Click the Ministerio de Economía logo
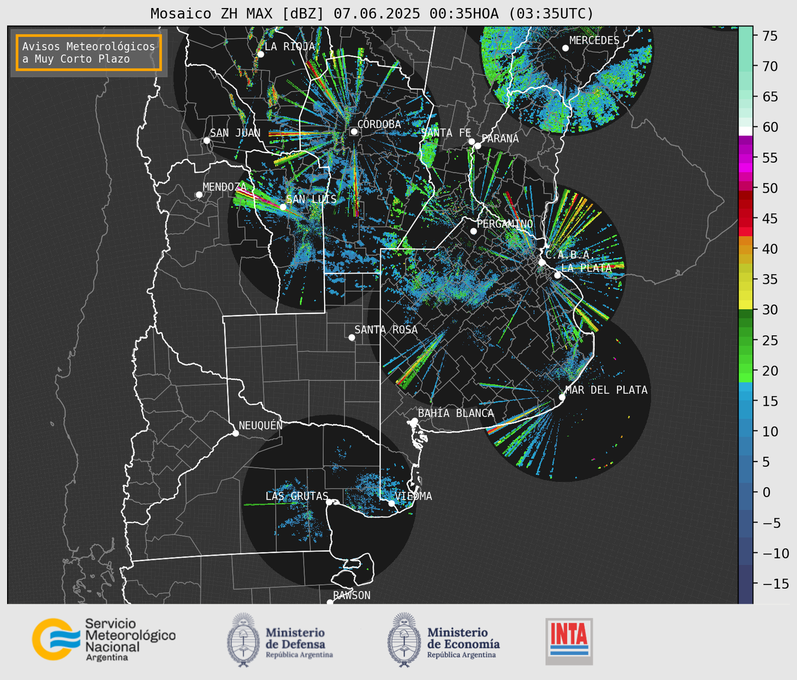This screenshot has height=680, width=797. (x=443, y=640)
